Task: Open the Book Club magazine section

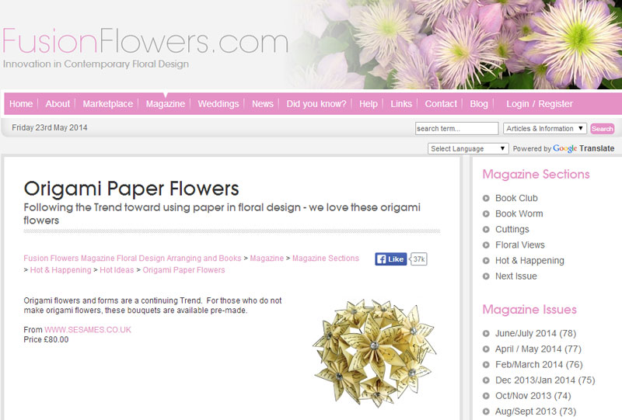Action: point(516,198)
